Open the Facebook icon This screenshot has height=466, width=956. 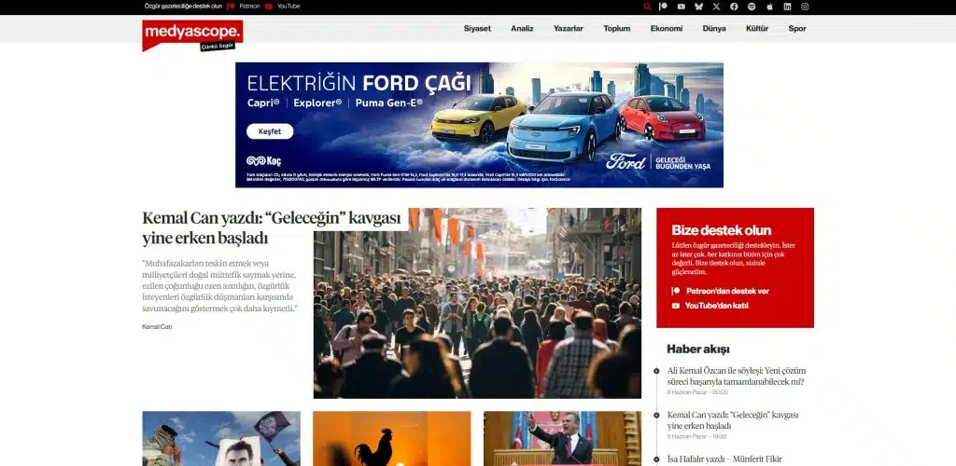pyautogui.click(x=734, y=7)
